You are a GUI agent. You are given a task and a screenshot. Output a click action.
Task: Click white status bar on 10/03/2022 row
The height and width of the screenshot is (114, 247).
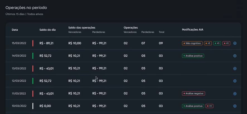(x=33, y=106)
